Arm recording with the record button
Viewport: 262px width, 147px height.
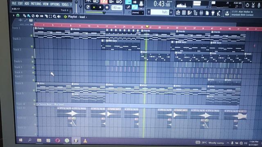[107, 7]
